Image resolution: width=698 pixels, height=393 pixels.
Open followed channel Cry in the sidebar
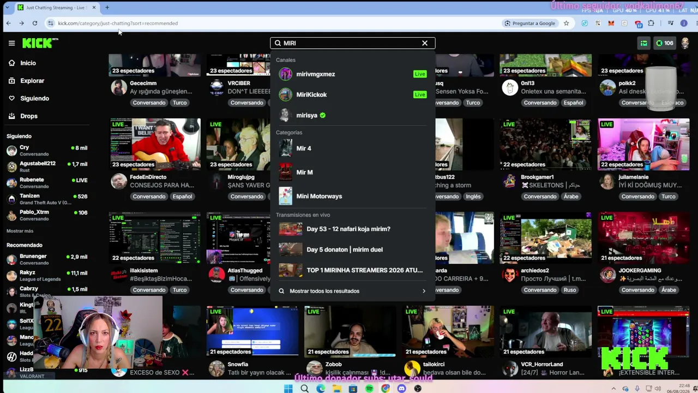47,151
